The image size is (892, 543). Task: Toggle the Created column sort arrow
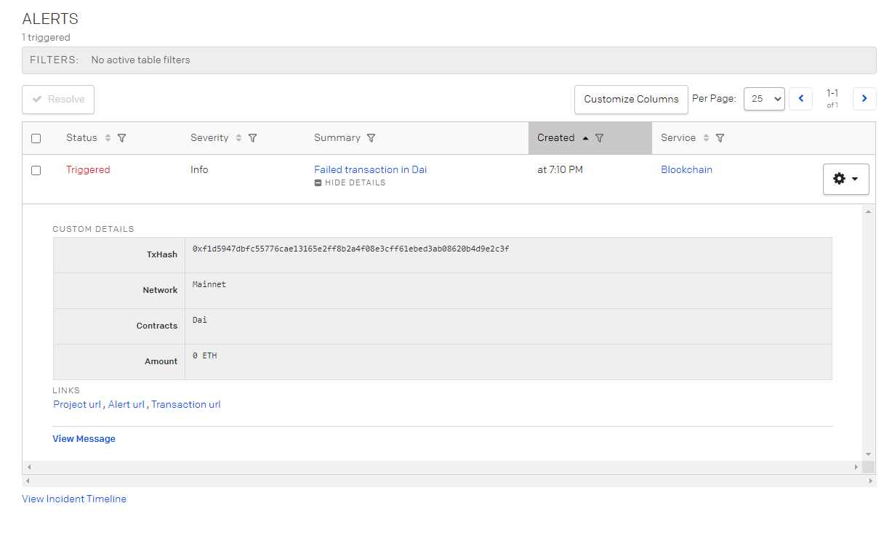click(x=586, y=138)
